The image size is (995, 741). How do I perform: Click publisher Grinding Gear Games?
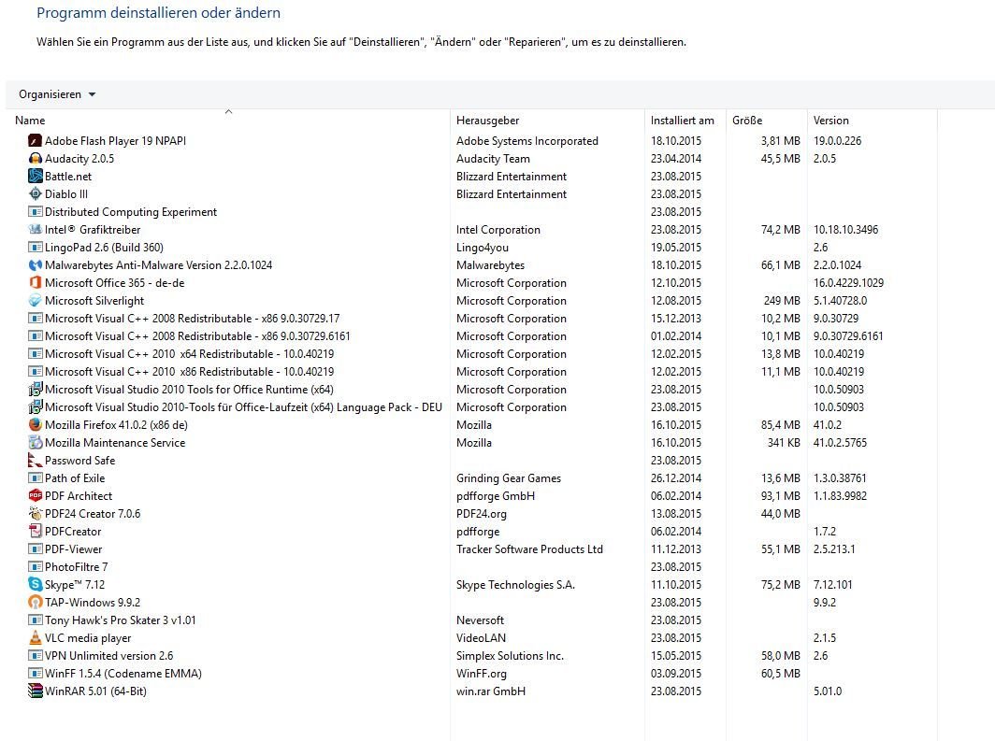(x=509, y=477)
